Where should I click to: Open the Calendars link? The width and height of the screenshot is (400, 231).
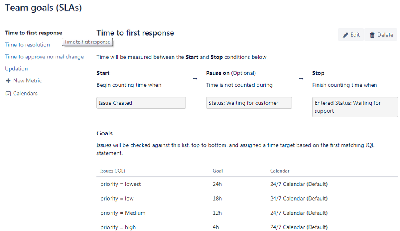point(25,94)
